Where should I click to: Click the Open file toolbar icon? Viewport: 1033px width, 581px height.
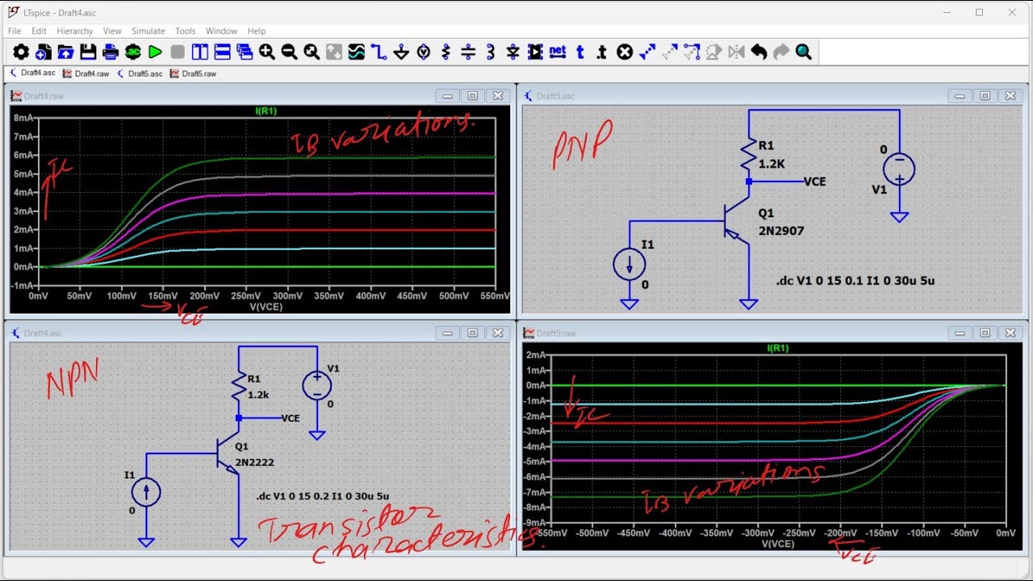pyautogui.click(x=65, y=52)
